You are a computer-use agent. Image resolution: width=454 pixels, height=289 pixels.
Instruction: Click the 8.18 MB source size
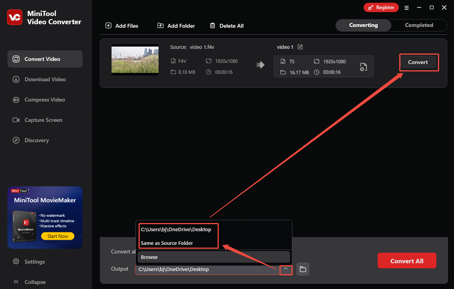(x=186, y=72)
